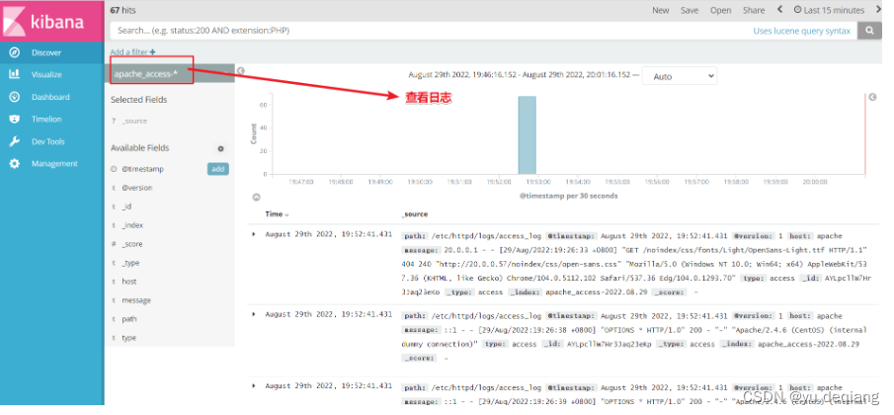This screenshot has width=894, height=415.
Task: Select Management in the side menu
Action: [x=54, y=164]
